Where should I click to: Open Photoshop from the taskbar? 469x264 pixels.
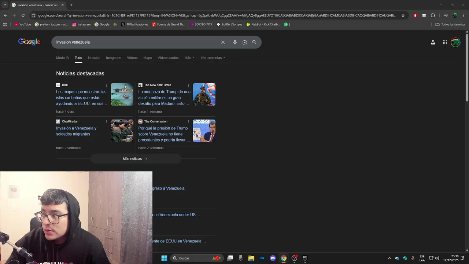click(x=262, y=258)
